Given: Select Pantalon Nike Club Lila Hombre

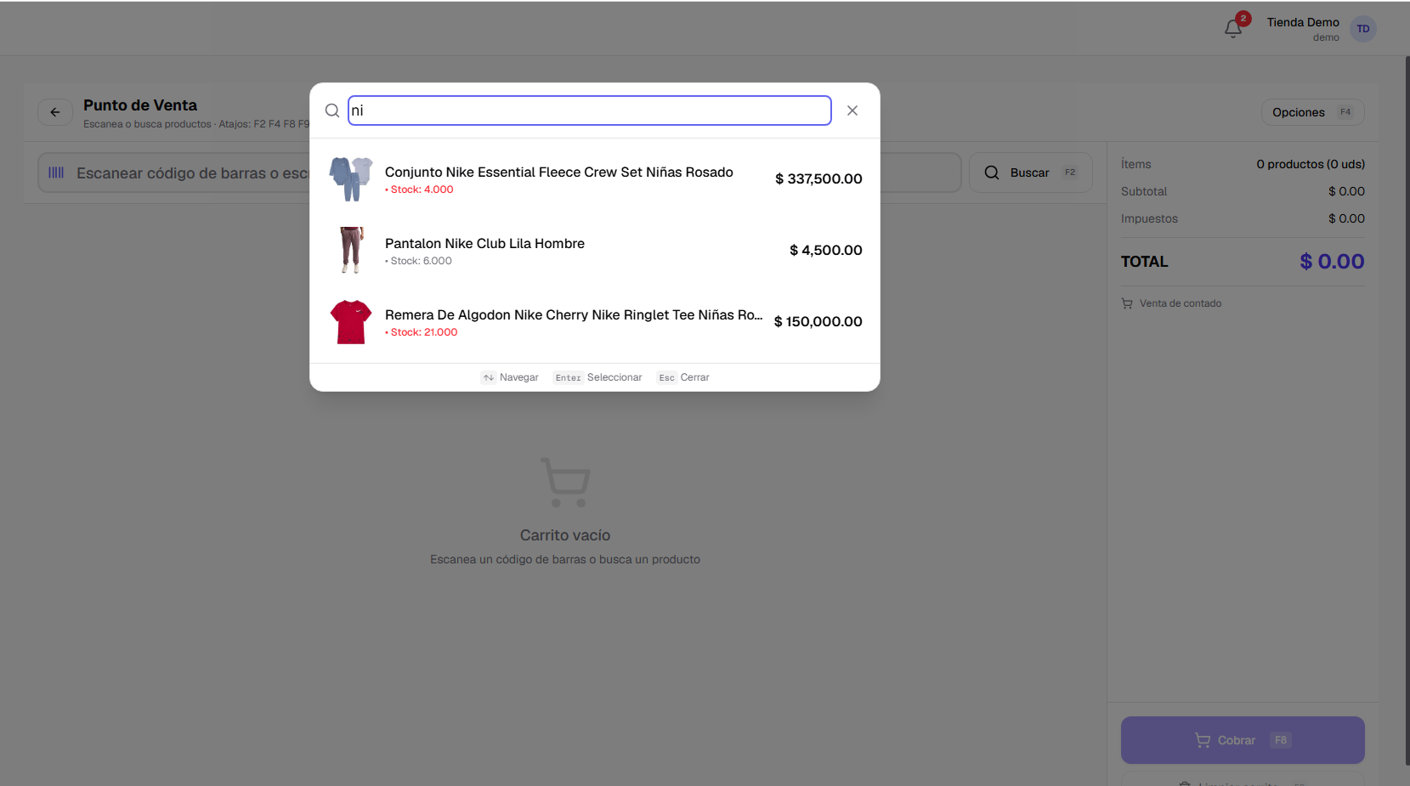Looking at the screenshot, I should click(595, 251).
